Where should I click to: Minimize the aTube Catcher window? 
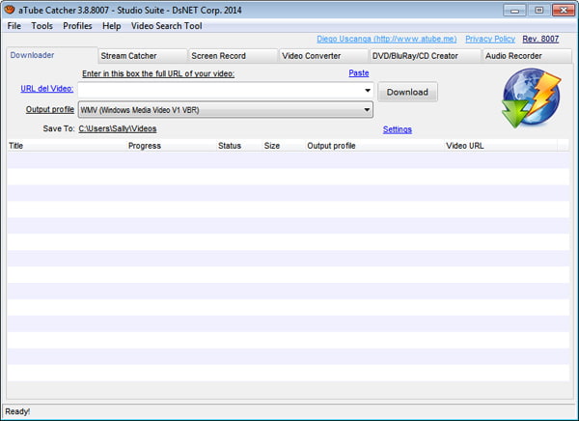[514, 11]
